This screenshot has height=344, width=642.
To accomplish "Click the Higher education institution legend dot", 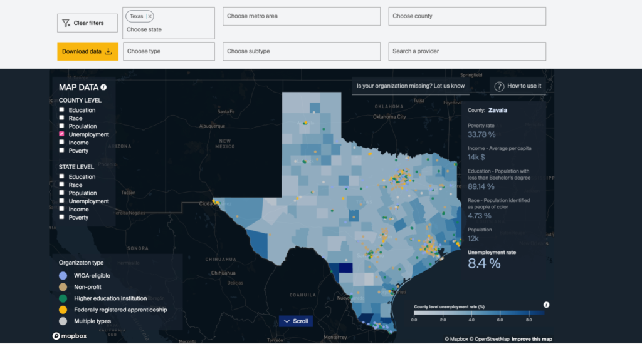I will pyautogui.click(x=63, y=298).
